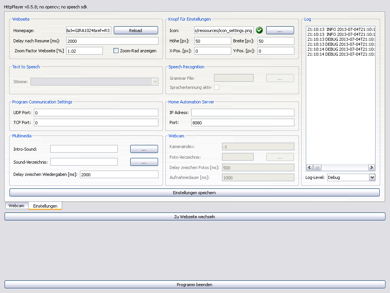Open the Grammar File browse dialog
The height and width of the screenshot is (293, 390).
click(280, 78)
